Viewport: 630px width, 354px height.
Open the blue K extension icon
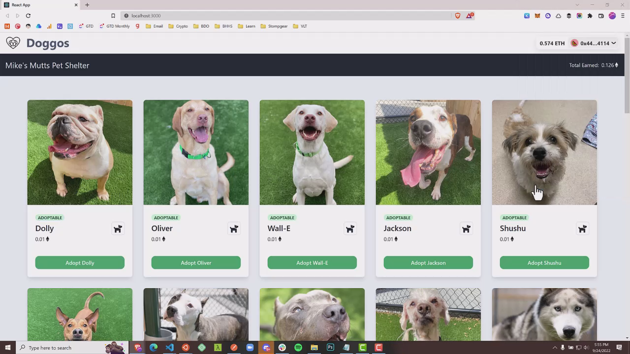pyautogui.click(x=527, y=16)
